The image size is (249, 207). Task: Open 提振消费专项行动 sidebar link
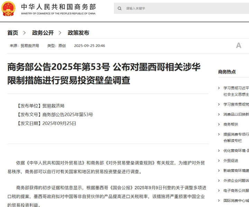(x=236, y=134)
